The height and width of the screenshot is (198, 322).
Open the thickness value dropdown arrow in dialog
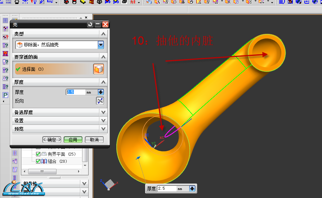click(100, 92)
